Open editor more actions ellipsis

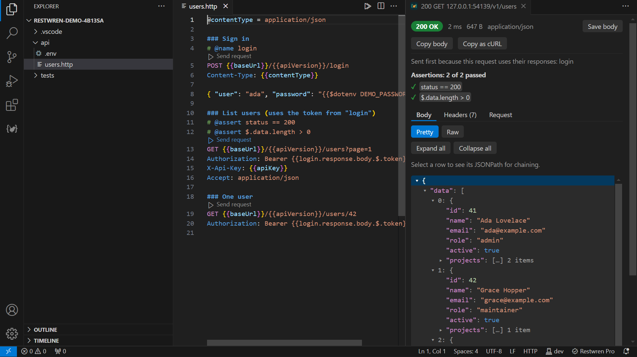point(394,6)
